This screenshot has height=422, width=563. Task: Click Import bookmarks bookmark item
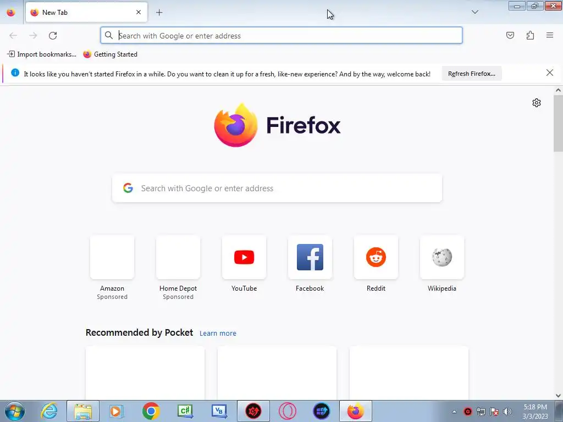point(42,54)
